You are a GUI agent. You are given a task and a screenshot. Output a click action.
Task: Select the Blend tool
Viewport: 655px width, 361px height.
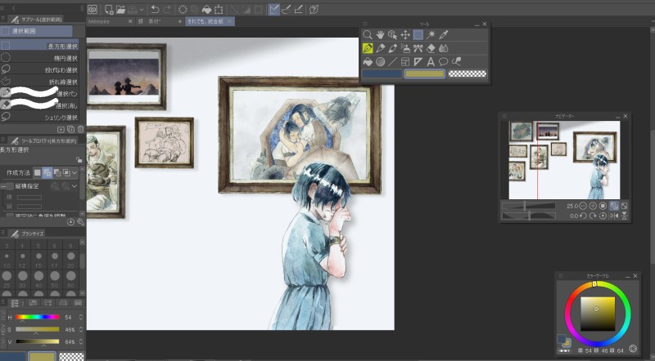[443, 48]
